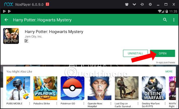Click the NoxPlayer pin window icon
Screen dimensions: 179x109
click(142, 4)
